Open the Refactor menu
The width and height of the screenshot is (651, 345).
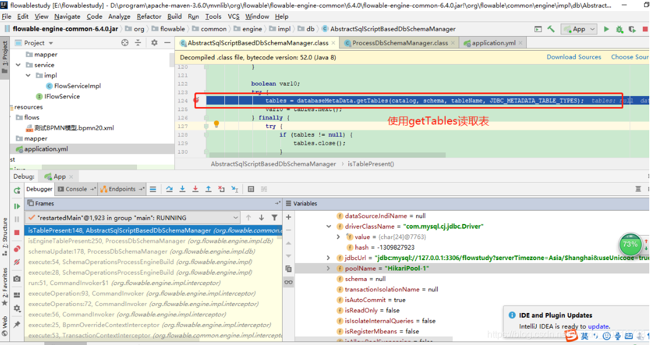click(149, 17)
